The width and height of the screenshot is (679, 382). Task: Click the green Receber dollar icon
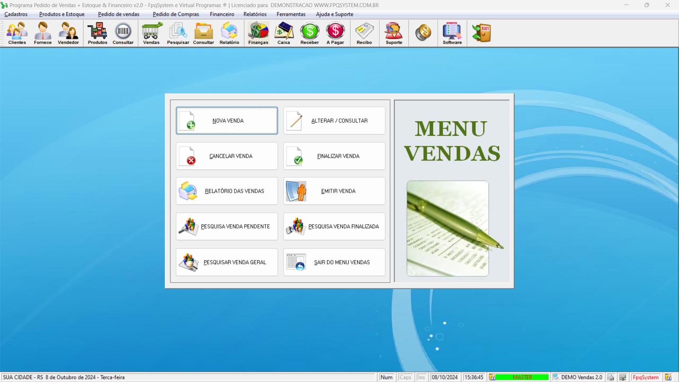click(309, 33)
